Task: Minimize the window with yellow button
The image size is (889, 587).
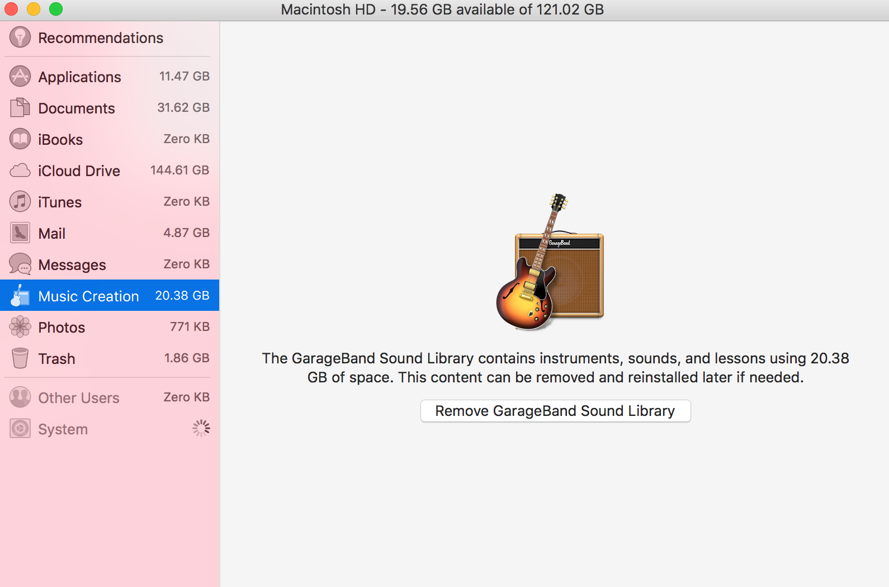Action: [34, 9]
